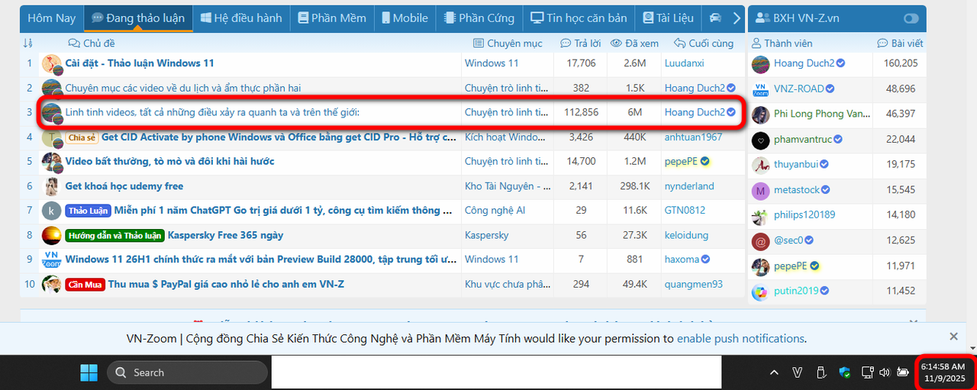Click avatar of Windows 11 install thread
Viewport: 977px width, 390px height.
51,64
